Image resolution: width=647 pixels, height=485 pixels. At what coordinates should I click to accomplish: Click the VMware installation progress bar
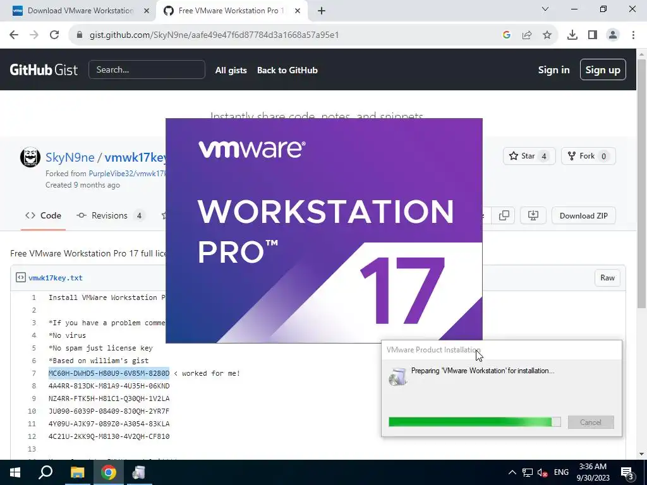pos(475,422)
